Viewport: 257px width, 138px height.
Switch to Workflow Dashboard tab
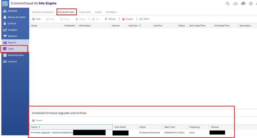[x=43, y=12]
